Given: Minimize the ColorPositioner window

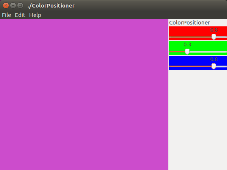Looking at the screenshot, I should click(13, 6).
